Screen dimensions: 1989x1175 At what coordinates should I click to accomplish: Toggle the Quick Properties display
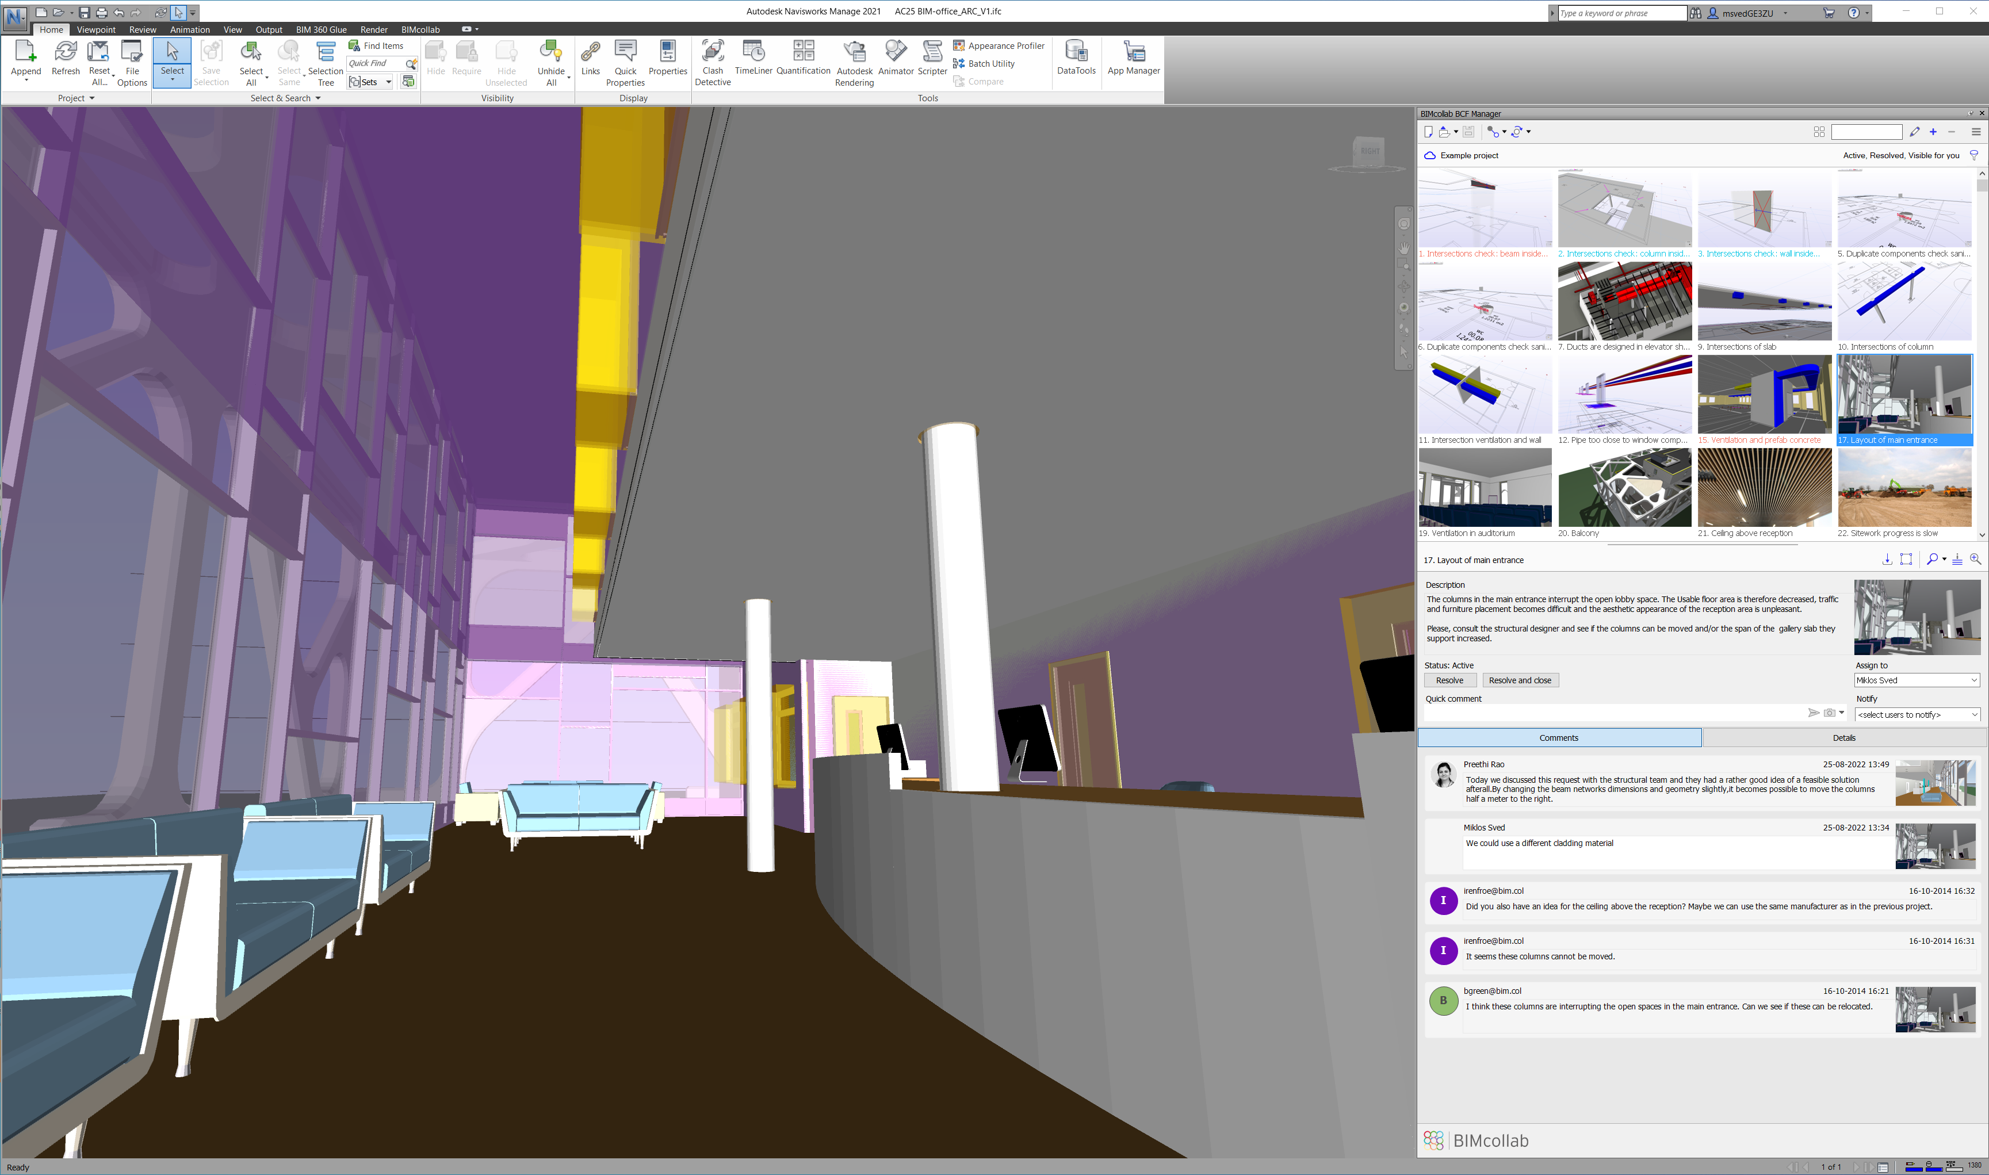pyautogui.click(x=625, y=62)
